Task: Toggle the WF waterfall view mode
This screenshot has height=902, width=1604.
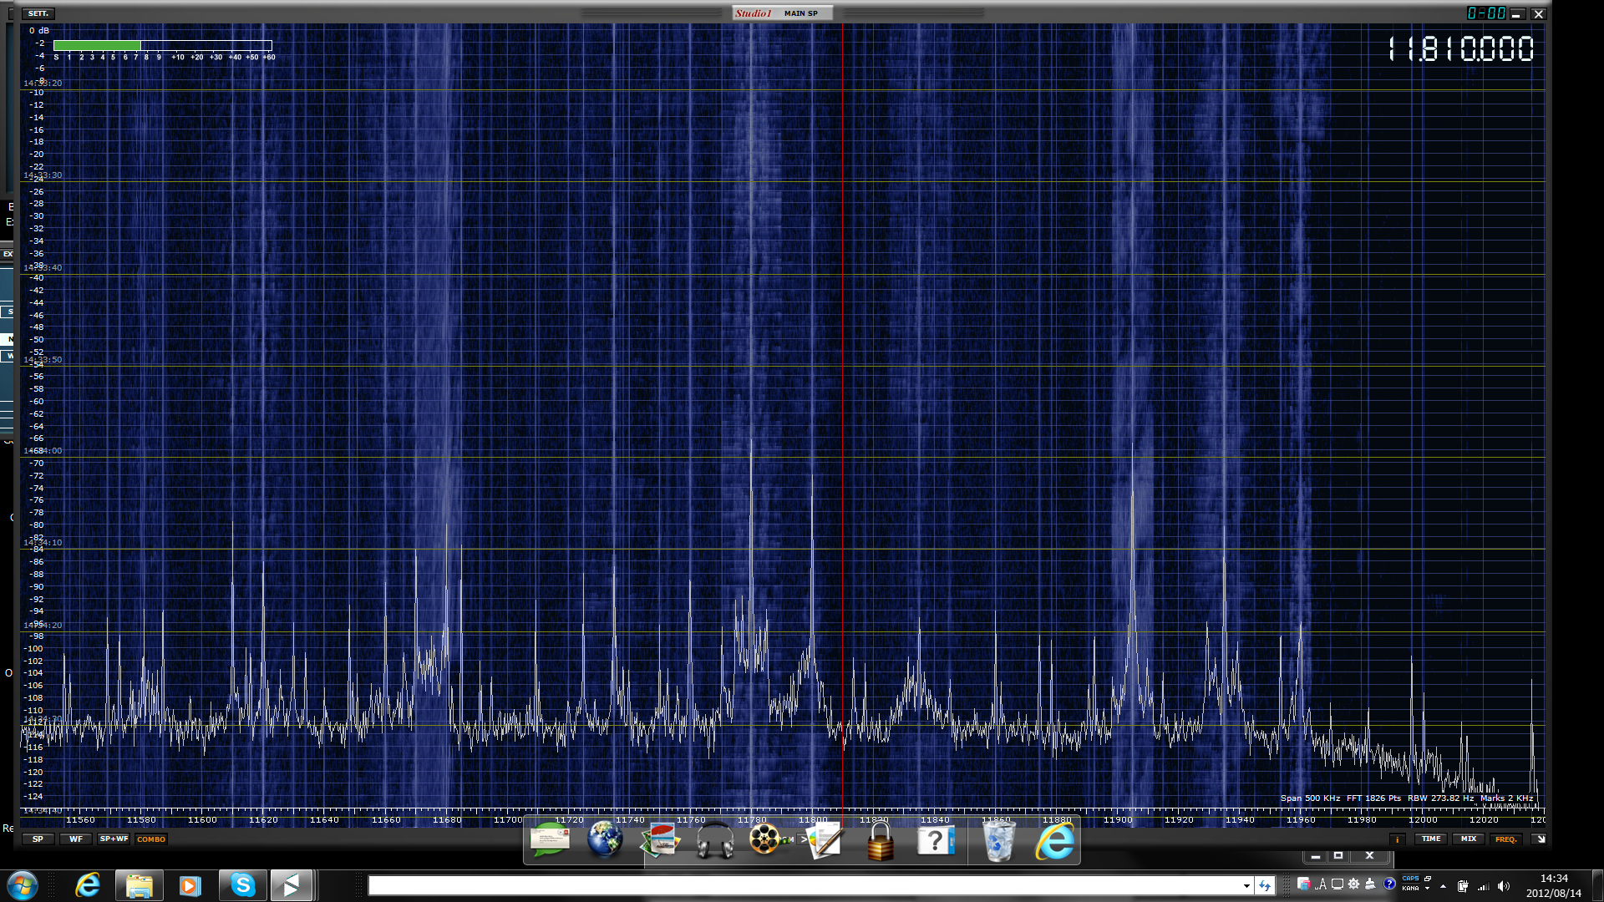Action: tap(76, 839)
